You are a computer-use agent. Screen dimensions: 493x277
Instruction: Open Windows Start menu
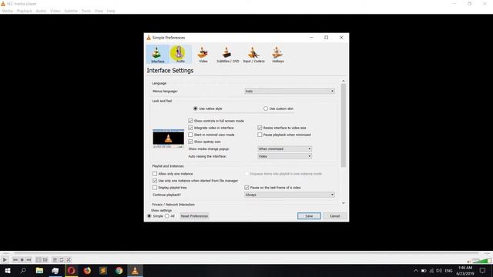(8, 270)
